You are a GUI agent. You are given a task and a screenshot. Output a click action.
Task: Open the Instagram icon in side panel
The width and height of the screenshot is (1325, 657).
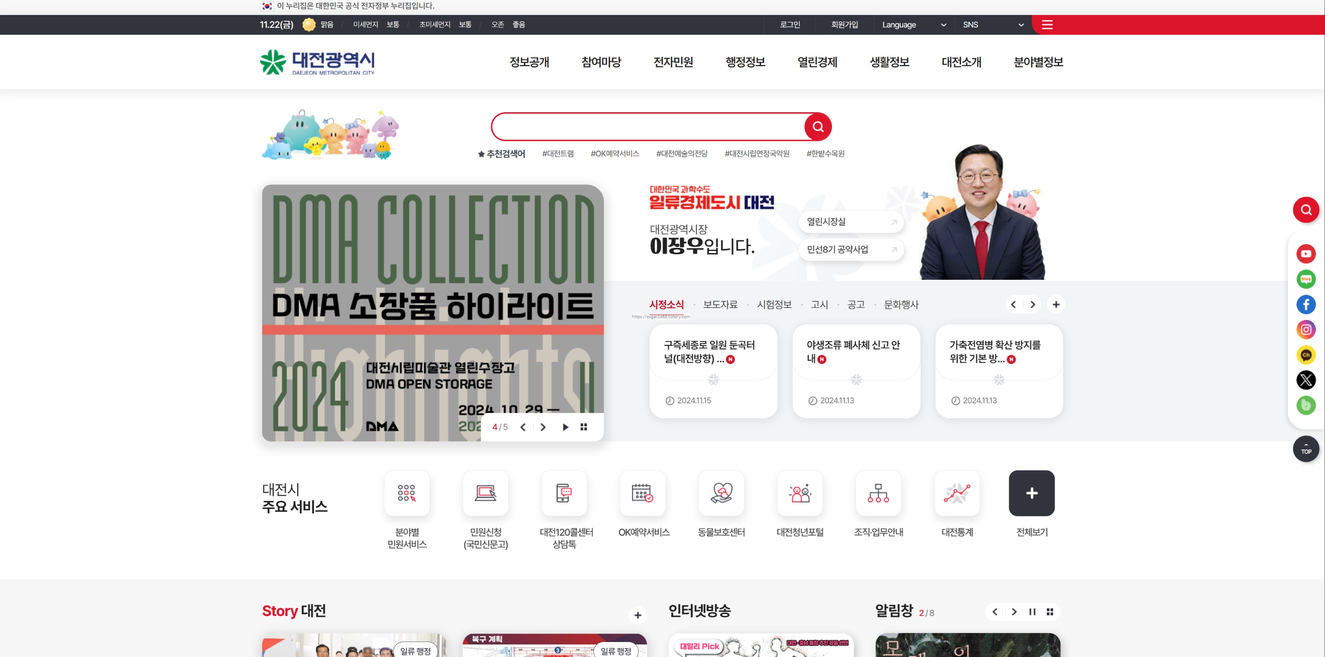[1306, 330]
